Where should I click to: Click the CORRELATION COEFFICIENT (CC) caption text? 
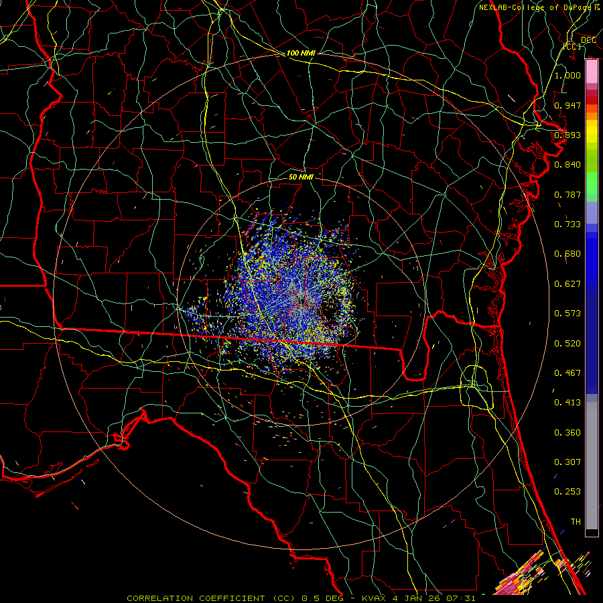point(210,598)
